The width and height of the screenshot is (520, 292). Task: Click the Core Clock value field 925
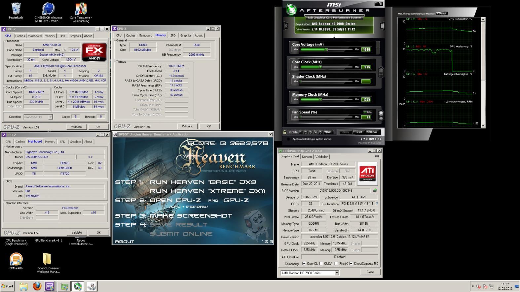pos(366,67)
